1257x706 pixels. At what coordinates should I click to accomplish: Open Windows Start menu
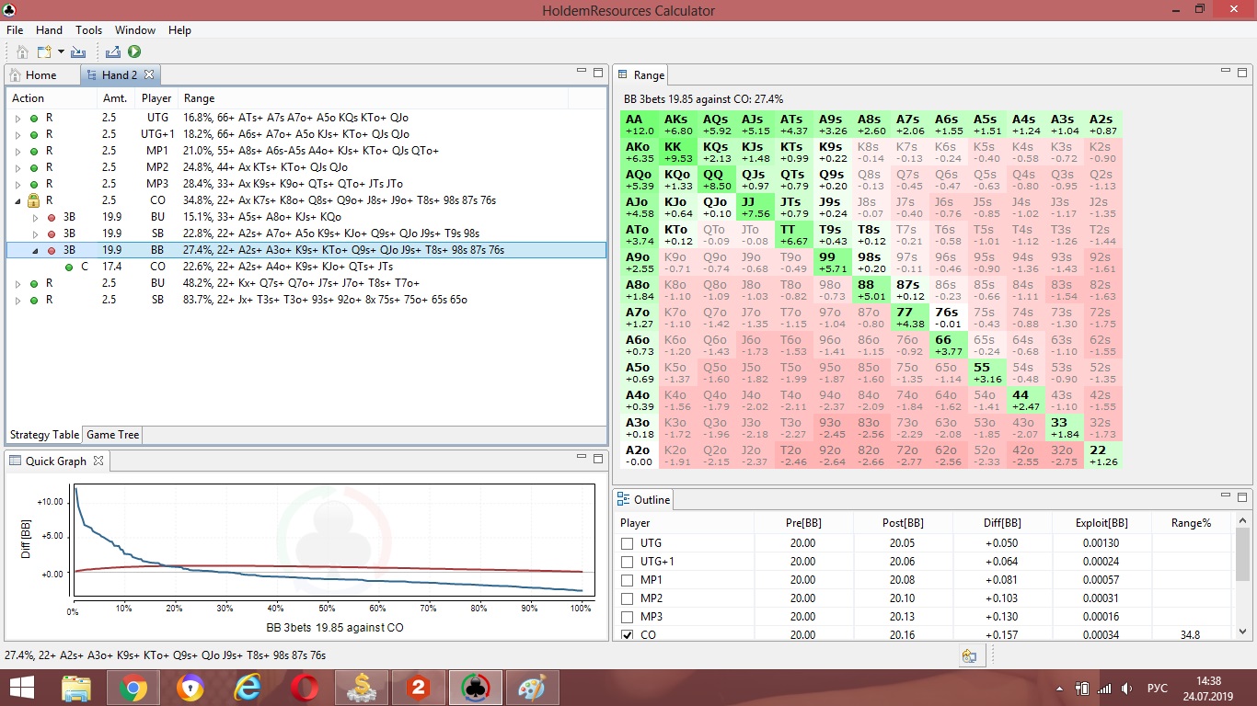[x=21, y=688]
